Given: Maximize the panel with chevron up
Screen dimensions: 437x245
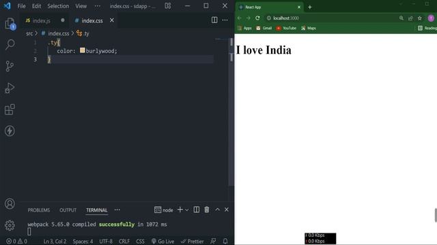Looking at the screenshot, I should [x=217, y=210].
